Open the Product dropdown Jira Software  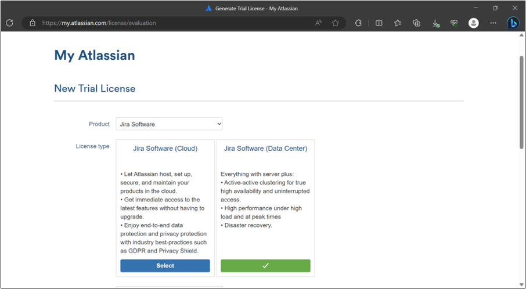[169, 124]
